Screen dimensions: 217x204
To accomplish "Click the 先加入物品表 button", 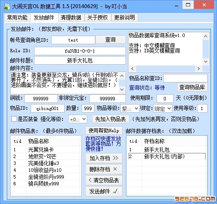I will tap(111, 119).
